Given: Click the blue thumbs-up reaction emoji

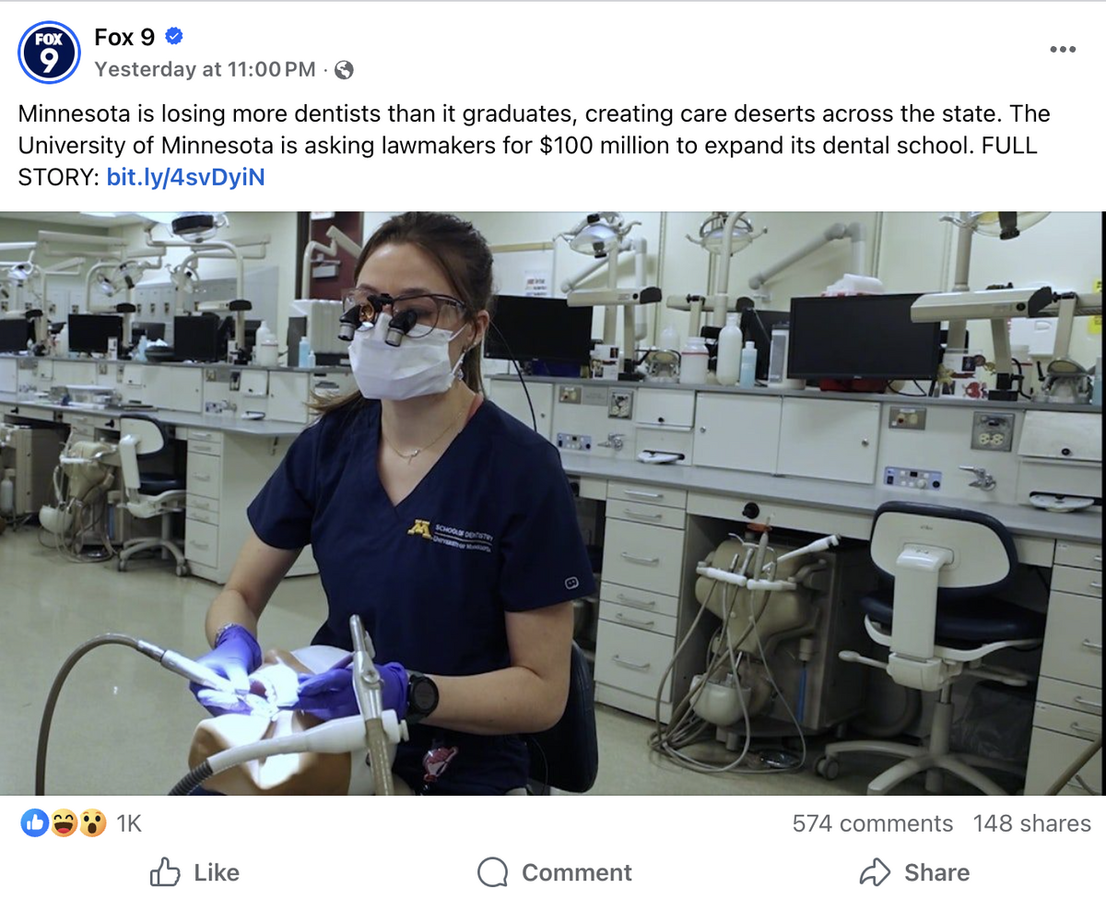Looking at the screenshot, I should (34, 822).
